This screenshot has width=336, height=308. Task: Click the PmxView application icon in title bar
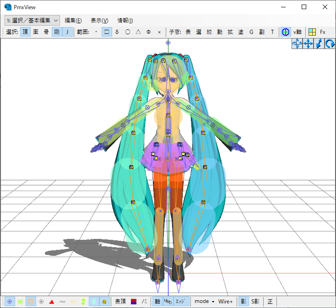(x=8, y=7)
